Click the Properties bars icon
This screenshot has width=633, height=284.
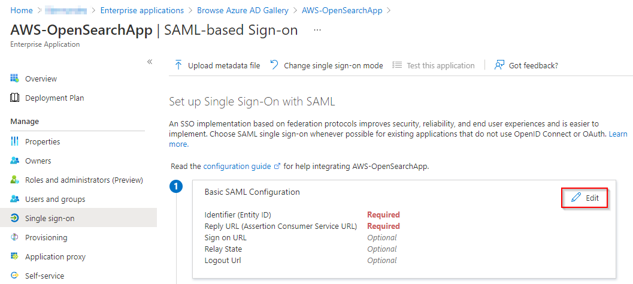click(x=15, y=141)
